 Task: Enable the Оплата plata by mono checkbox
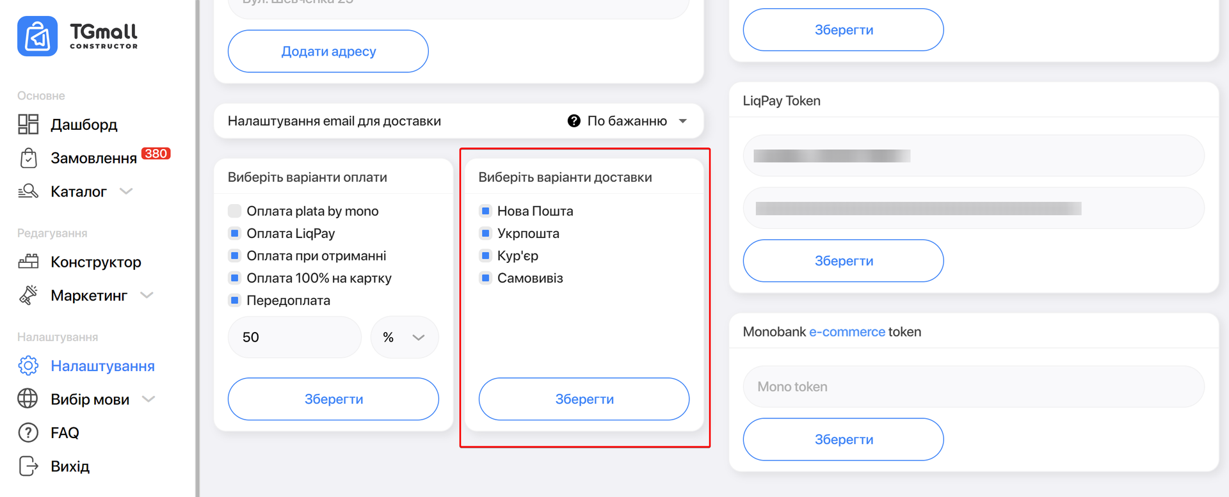pos(235,211)
